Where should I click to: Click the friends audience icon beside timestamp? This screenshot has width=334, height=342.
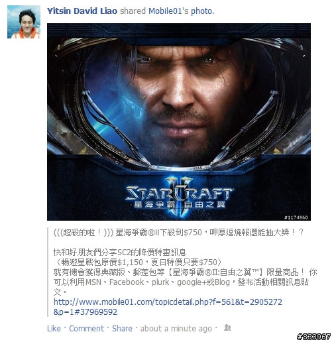(227, 327)
